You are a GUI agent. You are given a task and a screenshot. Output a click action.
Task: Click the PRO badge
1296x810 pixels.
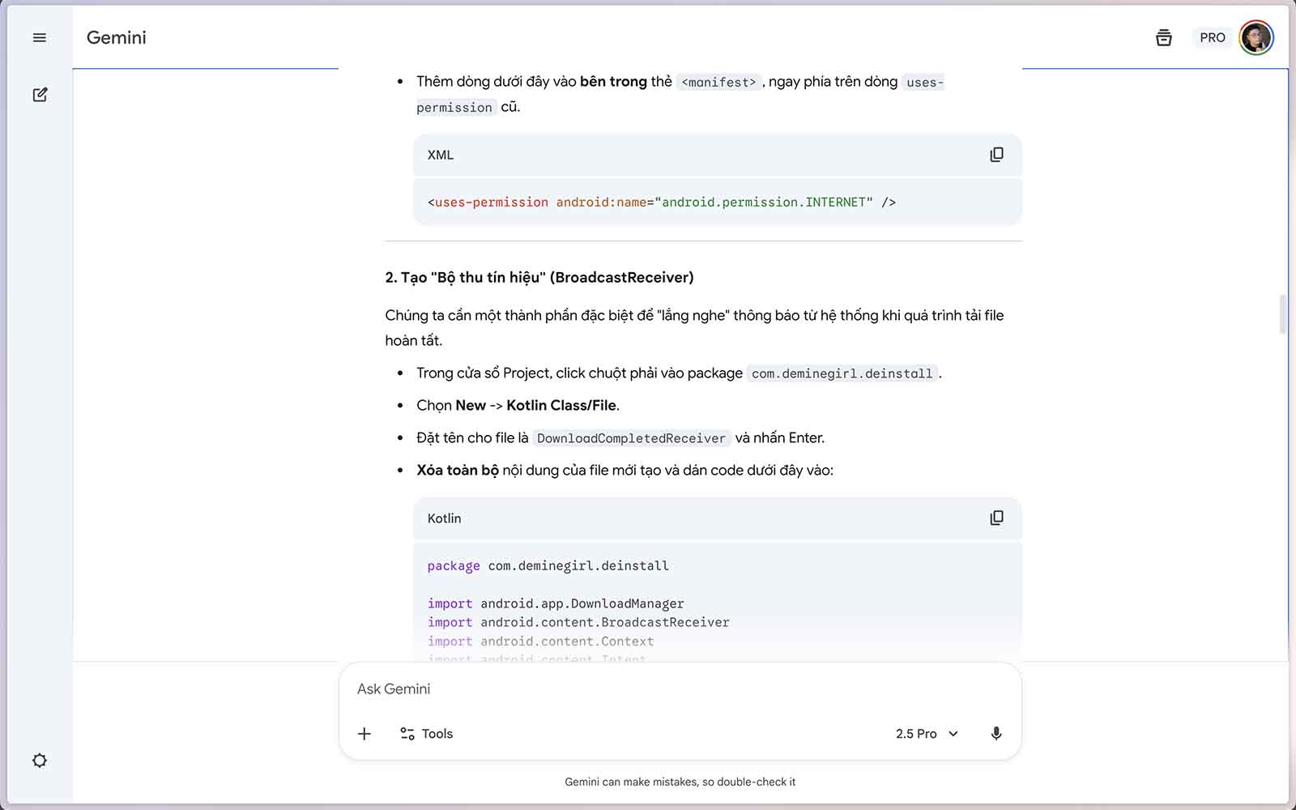[x=1212, y=38]
